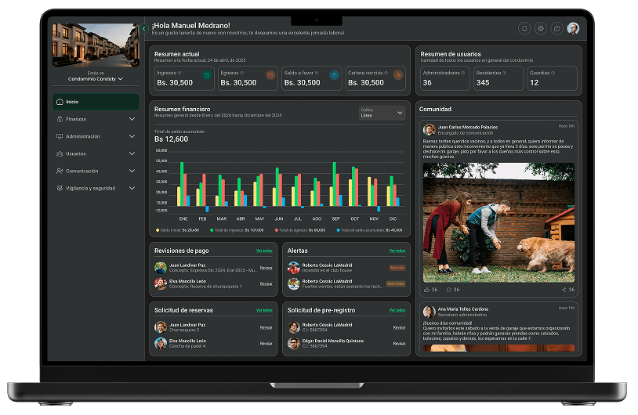Open the chat messages icon in header

click(x=557, y=28)
